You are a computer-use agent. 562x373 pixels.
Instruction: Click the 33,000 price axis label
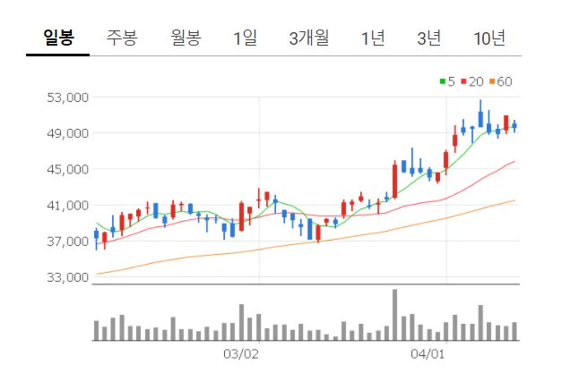[68, 277]
